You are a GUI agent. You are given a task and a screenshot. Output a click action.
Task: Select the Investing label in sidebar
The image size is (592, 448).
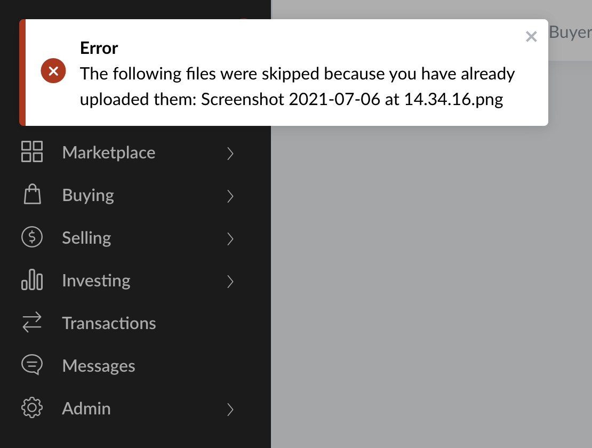pyautogui.click(x=97, y=281)
